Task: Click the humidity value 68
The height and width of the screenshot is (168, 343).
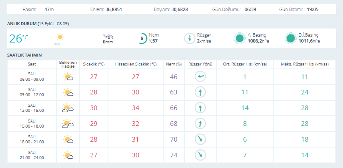Action: click(174, 123)
